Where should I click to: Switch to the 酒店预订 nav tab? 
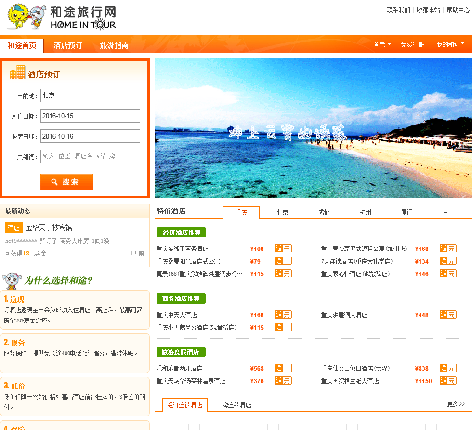coord(68,46)
